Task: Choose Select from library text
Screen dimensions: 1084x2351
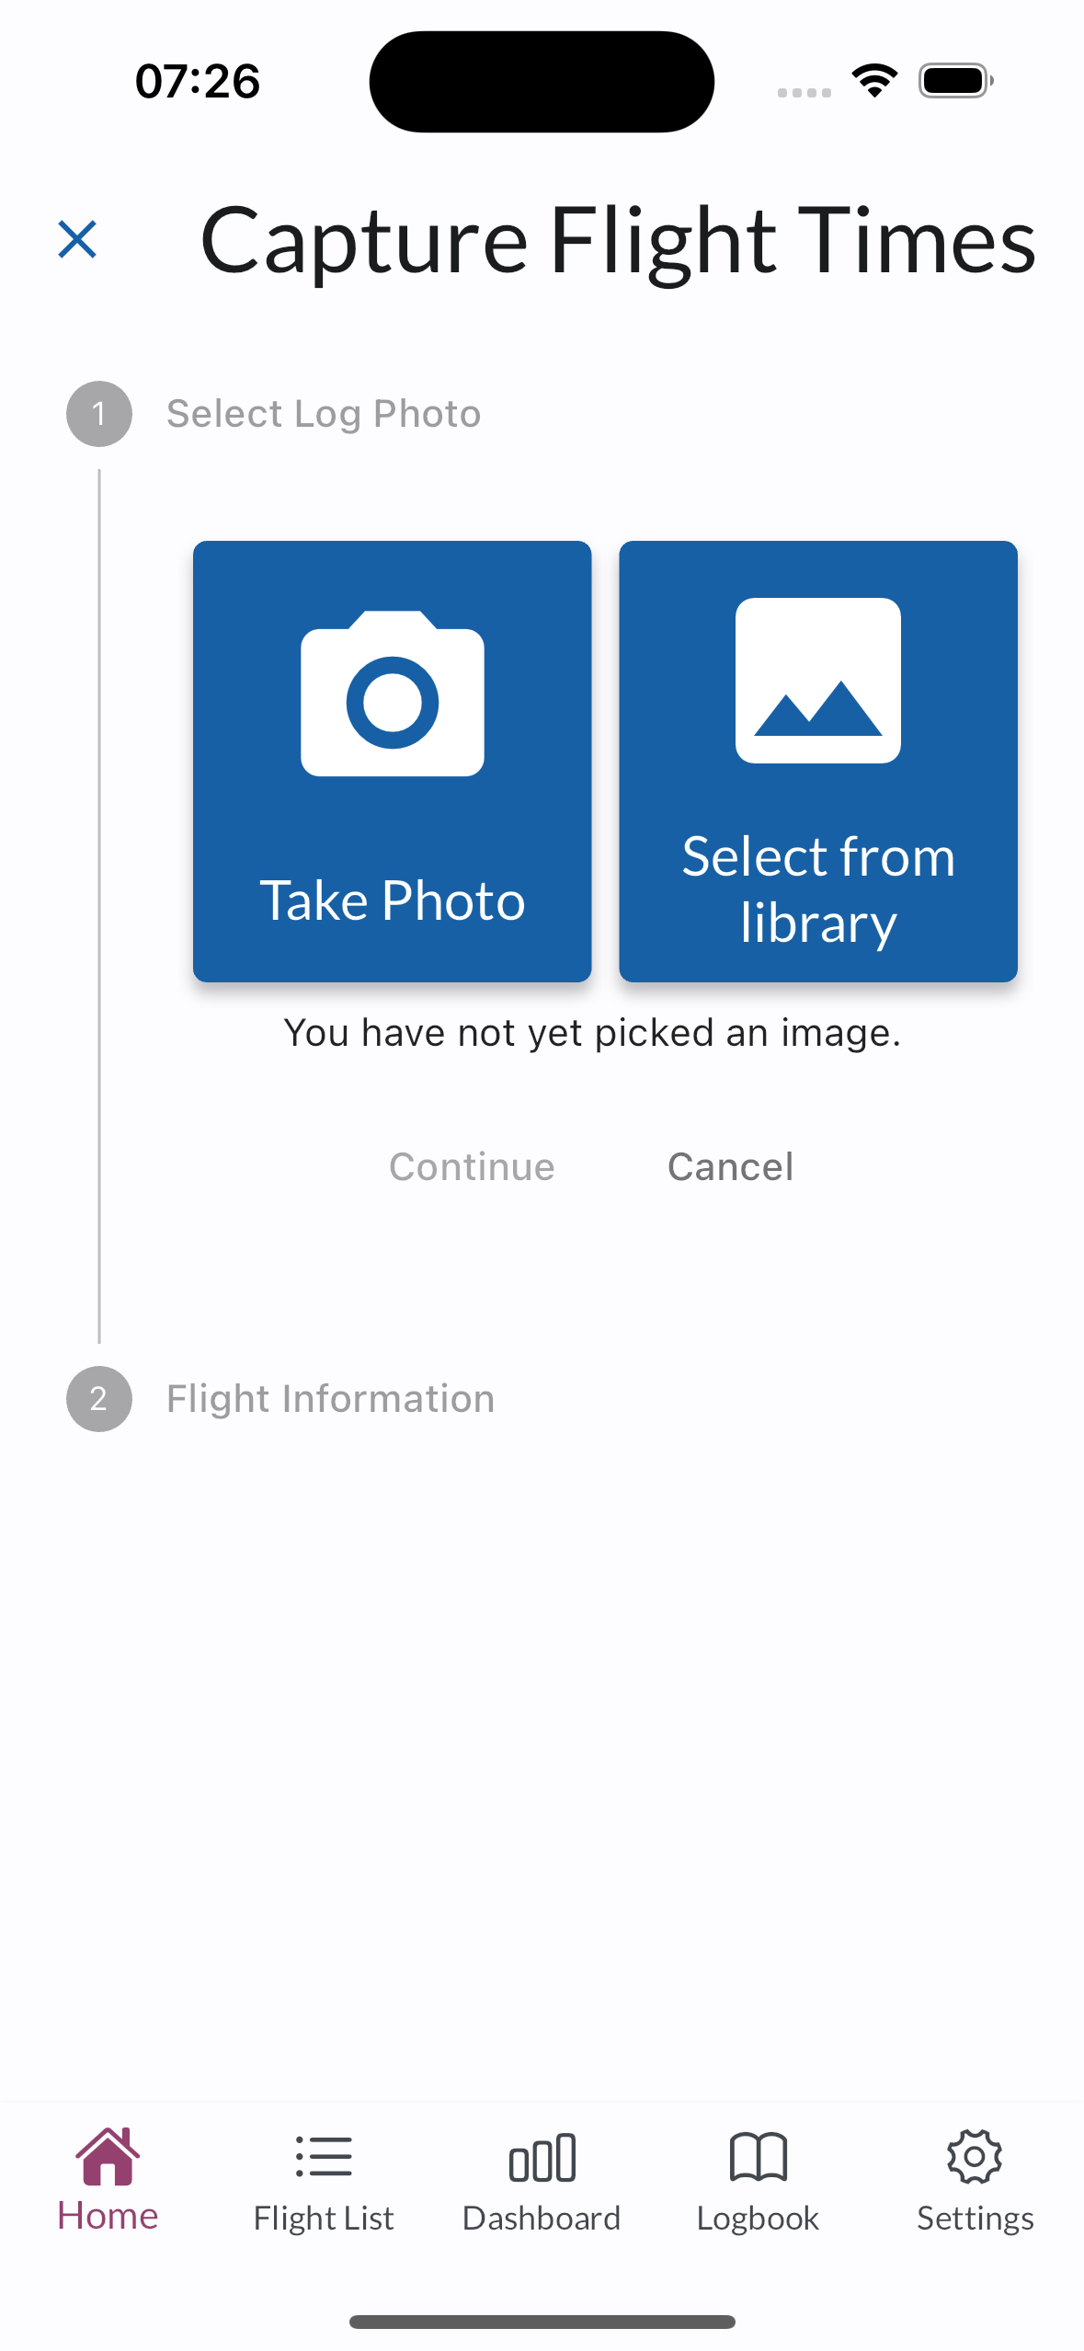Action: click(x=817, y=889)
